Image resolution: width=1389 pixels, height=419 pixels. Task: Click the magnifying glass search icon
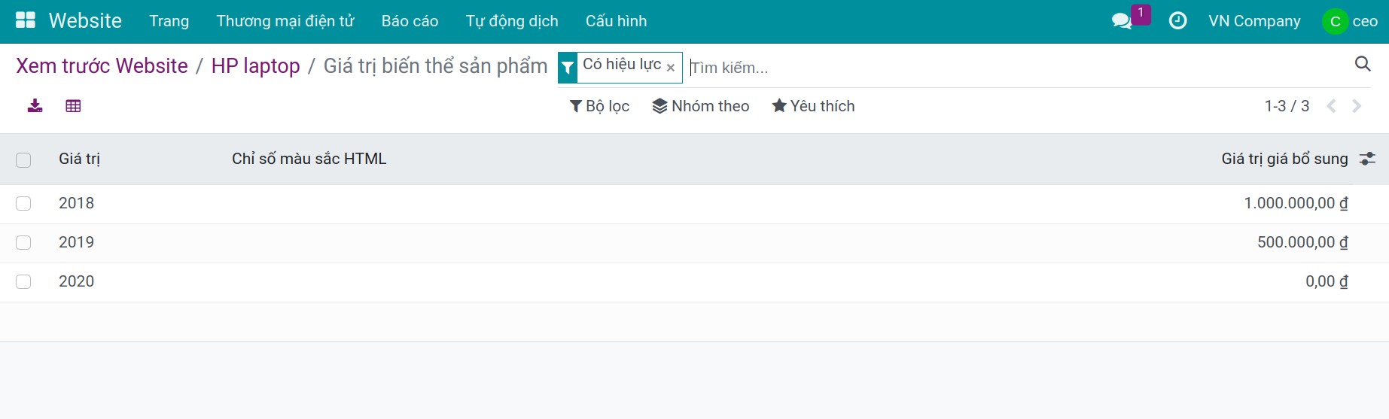(1362, 64)
